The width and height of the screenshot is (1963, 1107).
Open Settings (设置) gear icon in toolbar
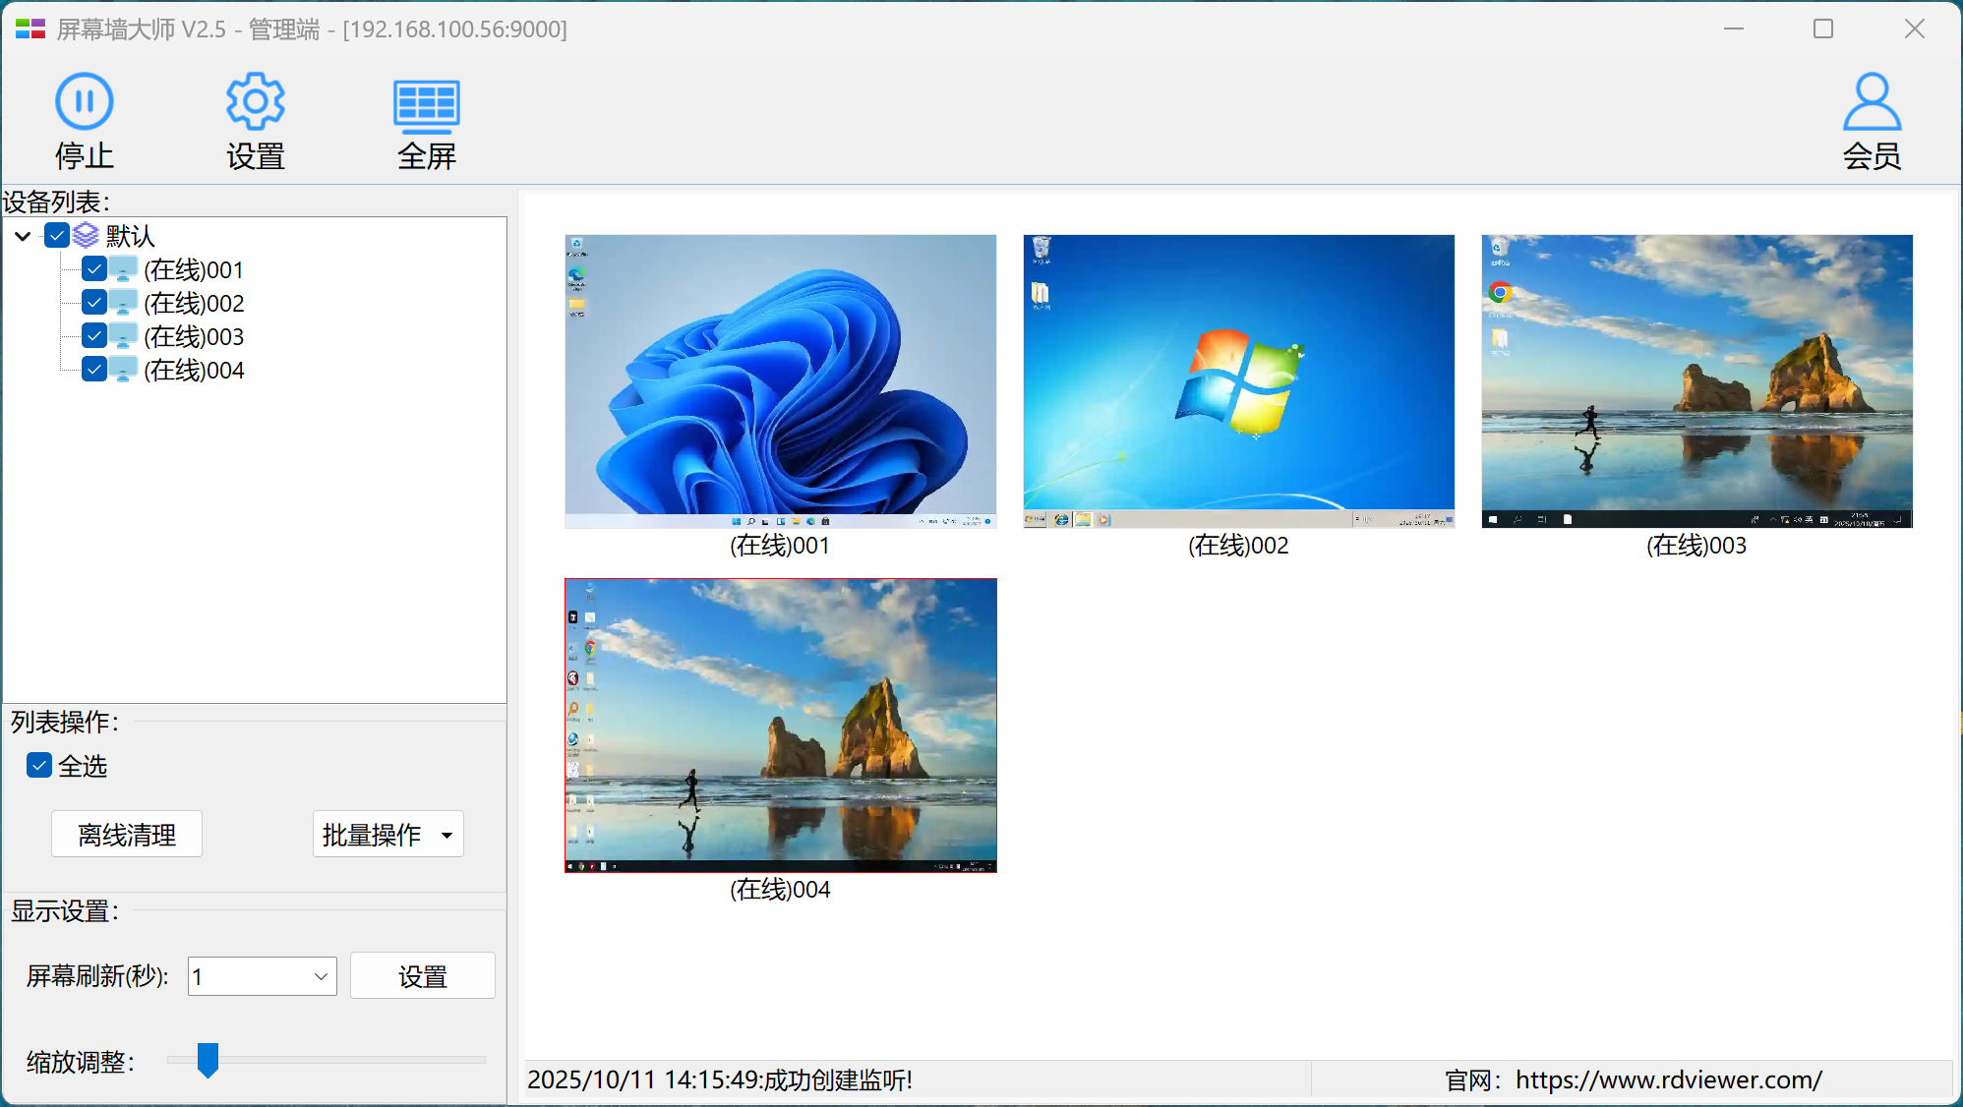(255, 101)
